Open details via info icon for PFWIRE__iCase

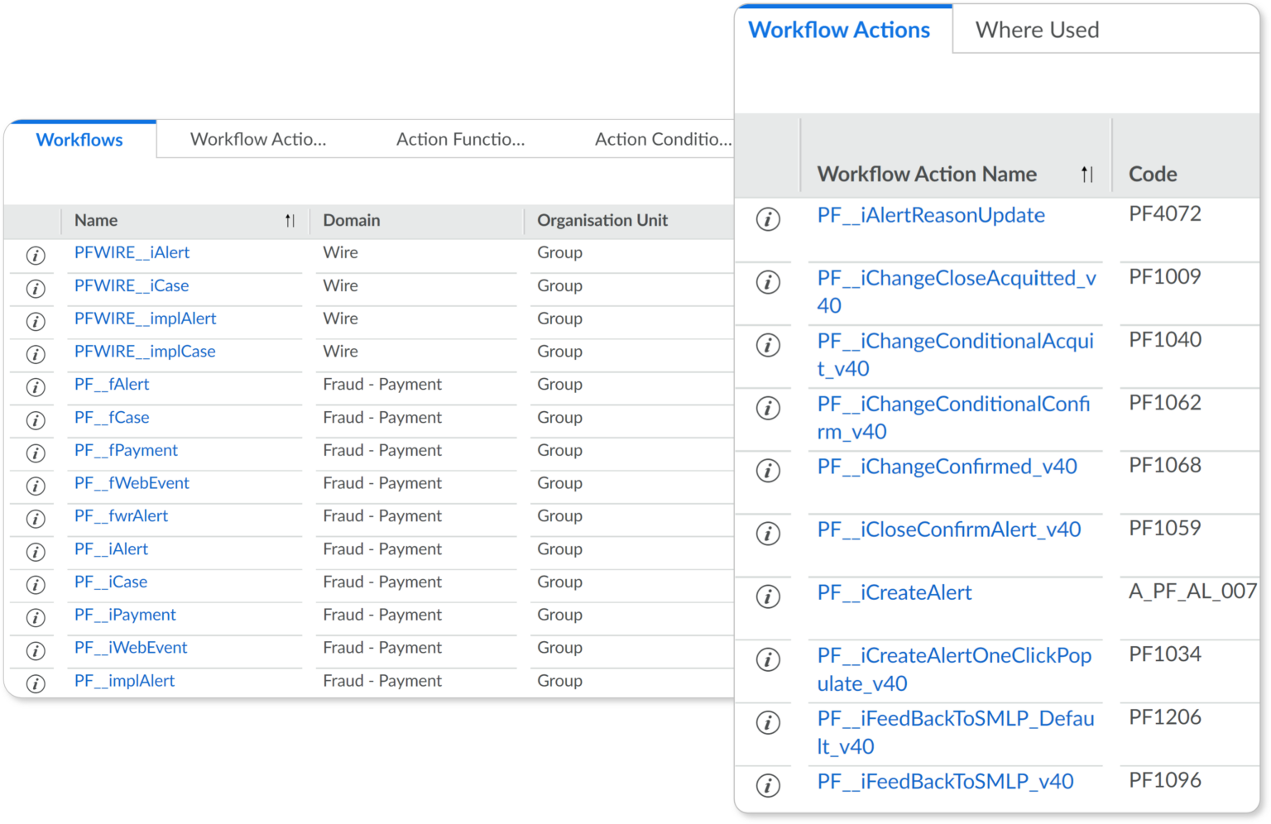[34, 289]
